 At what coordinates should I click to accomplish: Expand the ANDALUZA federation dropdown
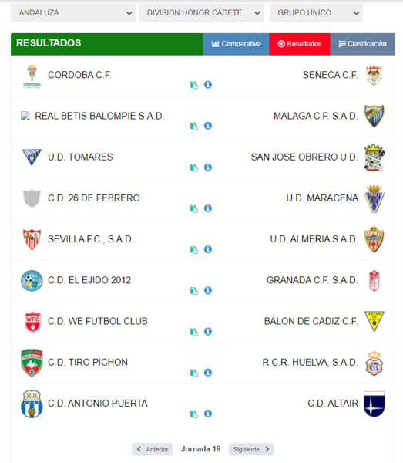point(73,13)
